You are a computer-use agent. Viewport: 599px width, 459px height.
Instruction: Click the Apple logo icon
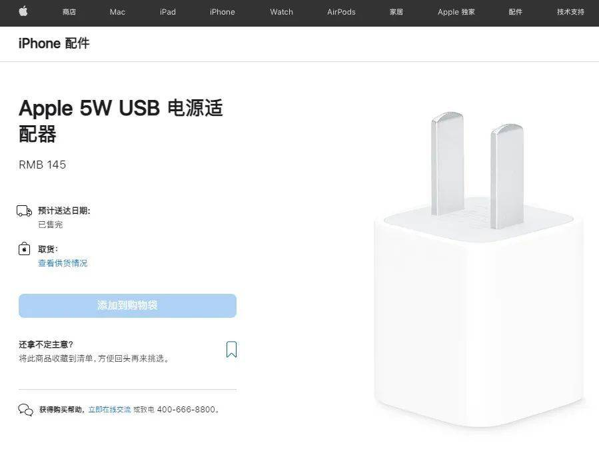point(23,11)
